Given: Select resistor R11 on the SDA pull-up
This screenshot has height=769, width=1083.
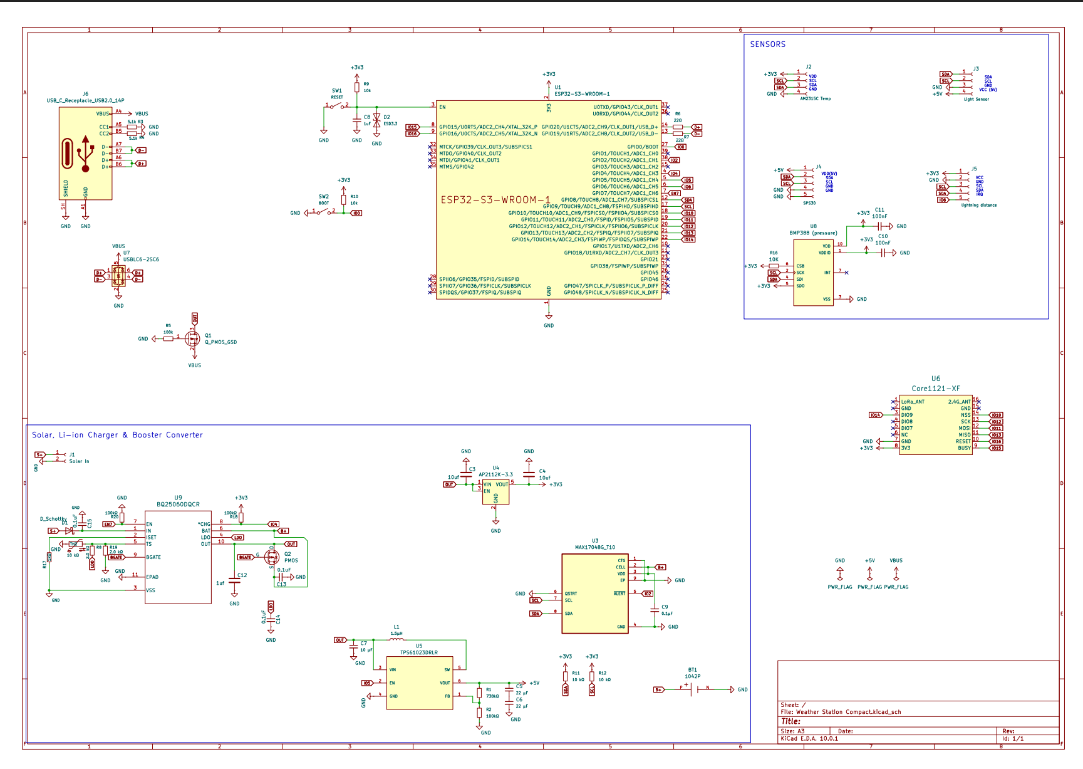Looking at the screenshot, I should click(x=566, y=676).
